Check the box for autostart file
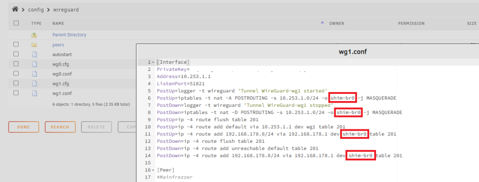The height and width of the screenshot is (182, 479). [16, 54]
